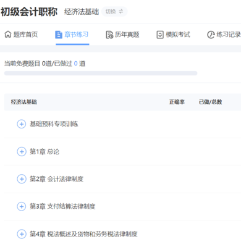The image size is (241, 247).
Task: Click the 历年真题 file icon
Action: [x=109, y=35]
